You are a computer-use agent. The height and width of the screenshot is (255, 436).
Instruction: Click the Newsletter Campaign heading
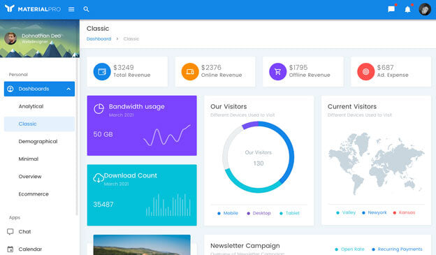[x=245, y=246]
